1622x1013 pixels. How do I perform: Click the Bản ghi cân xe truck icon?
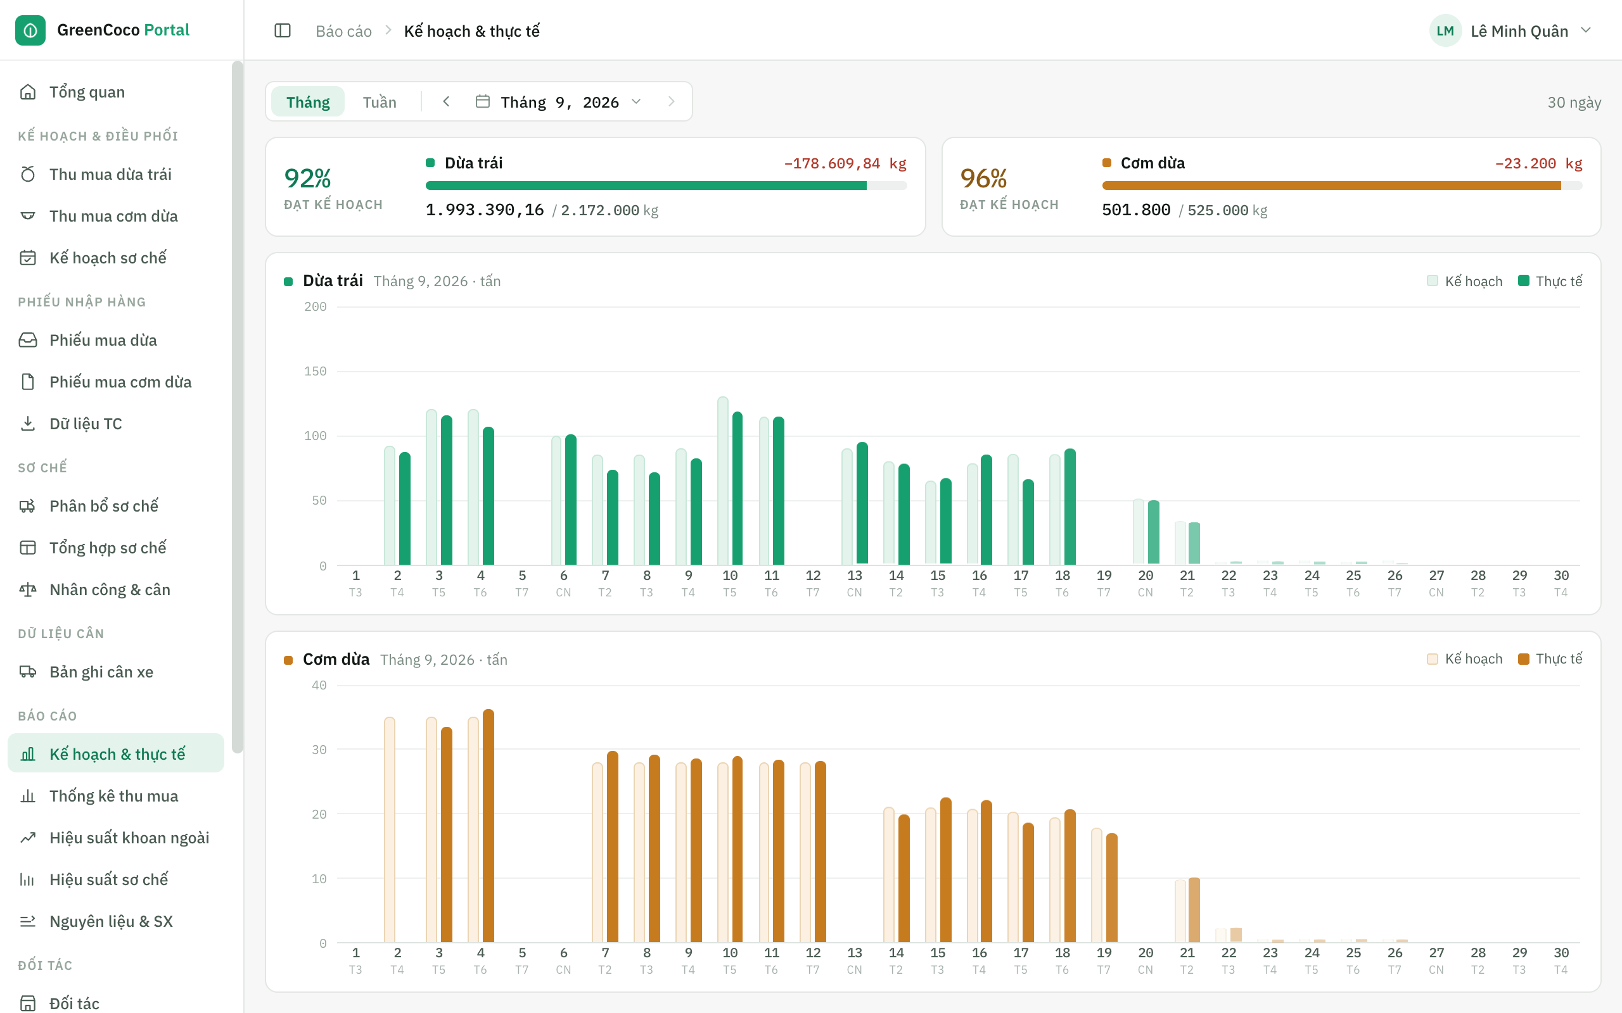[x=27, y=671]
